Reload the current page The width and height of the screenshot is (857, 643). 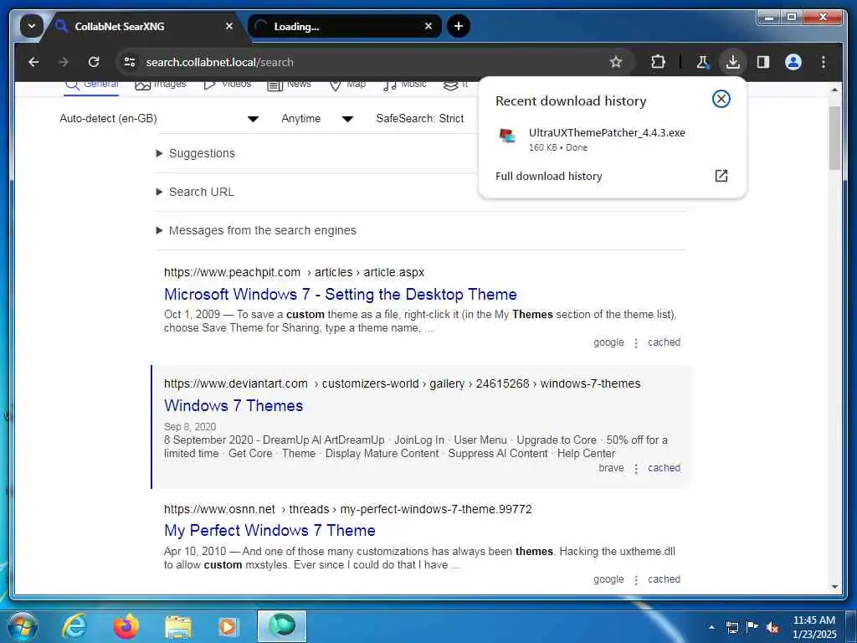coord(94,62)
